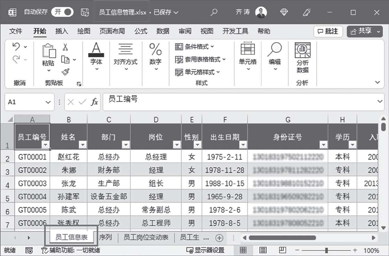The width and height of the screenshot is (389, 256).
Task: Open the 部门 column filter dropdown
Action: 126,145
